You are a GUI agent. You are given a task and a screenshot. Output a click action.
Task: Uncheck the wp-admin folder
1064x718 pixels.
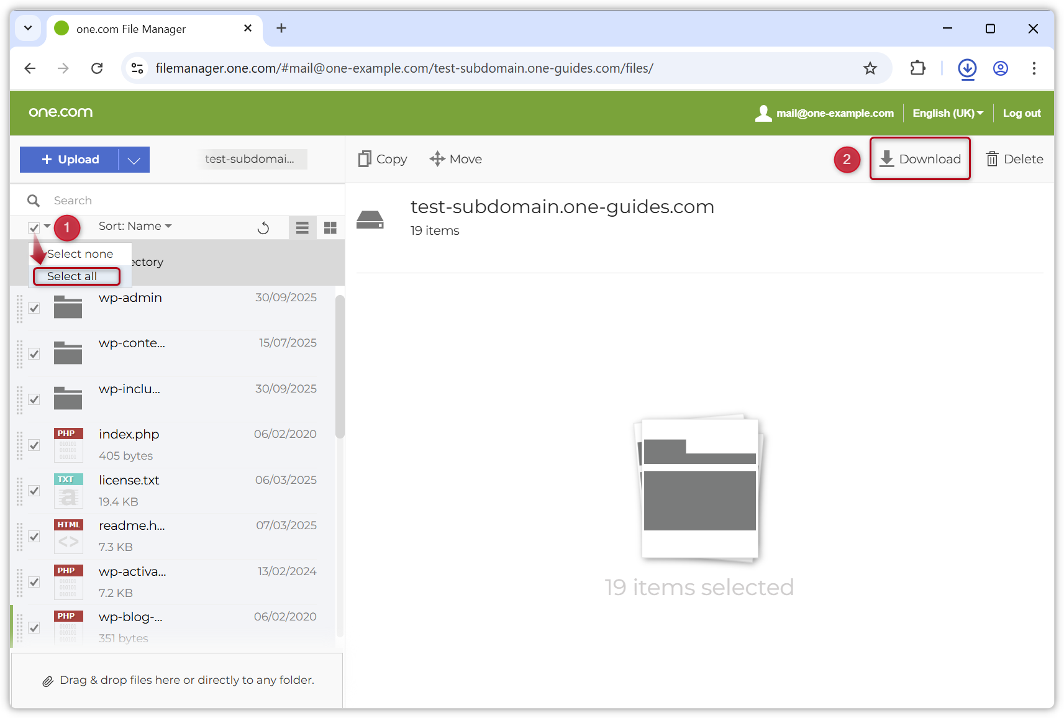click(x=34, y=308)
